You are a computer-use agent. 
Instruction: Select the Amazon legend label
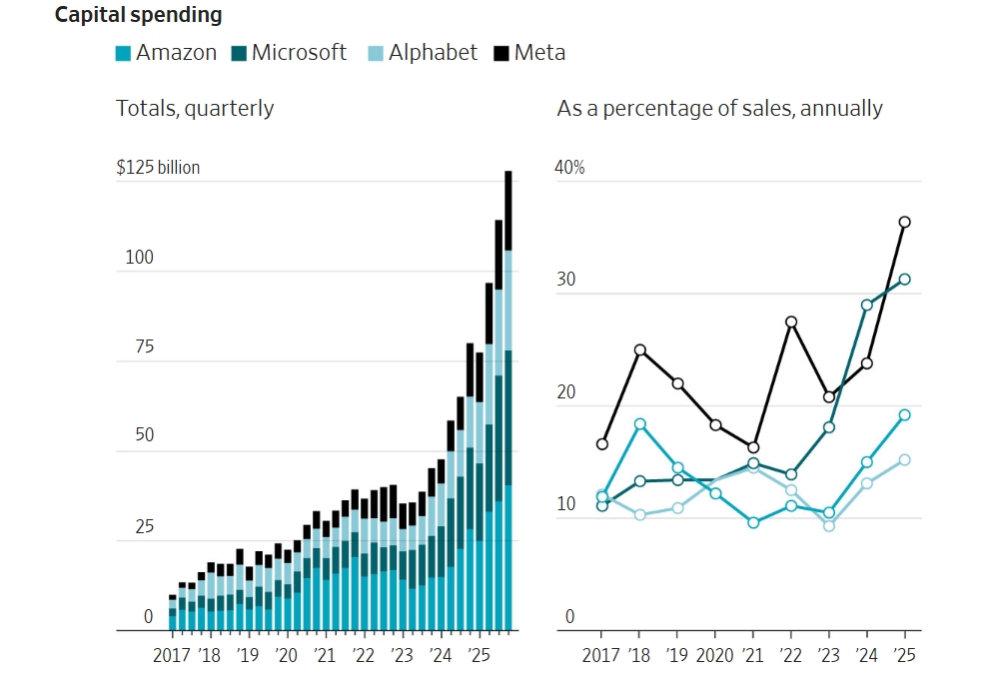[x=176, y=53]
